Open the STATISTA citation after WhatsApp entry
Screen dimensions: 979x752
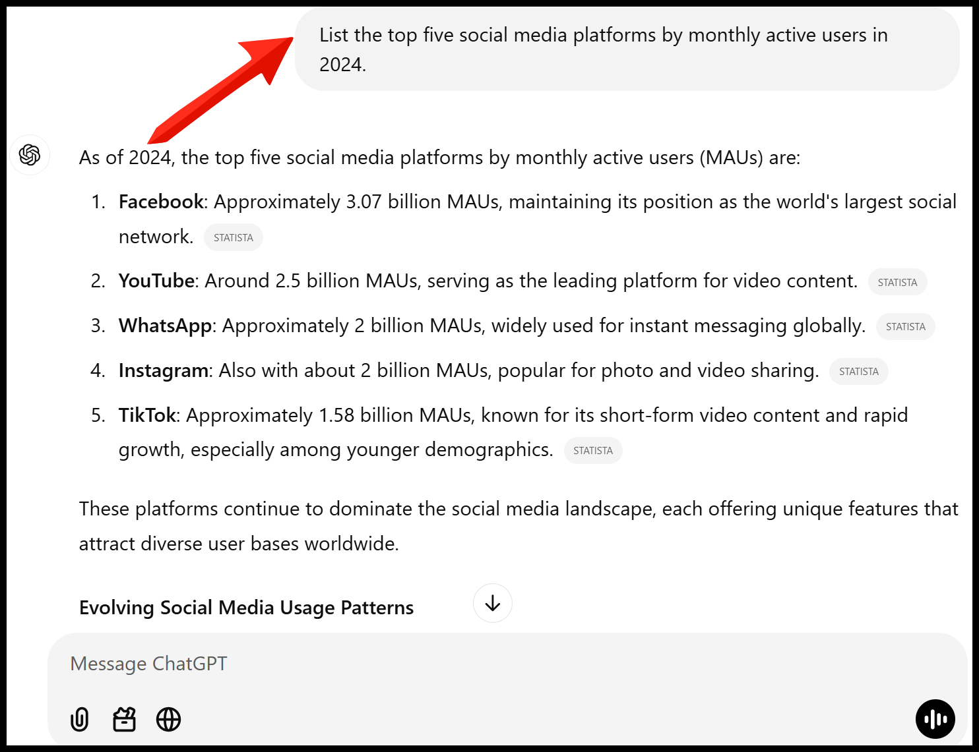[x=905, y=326]
